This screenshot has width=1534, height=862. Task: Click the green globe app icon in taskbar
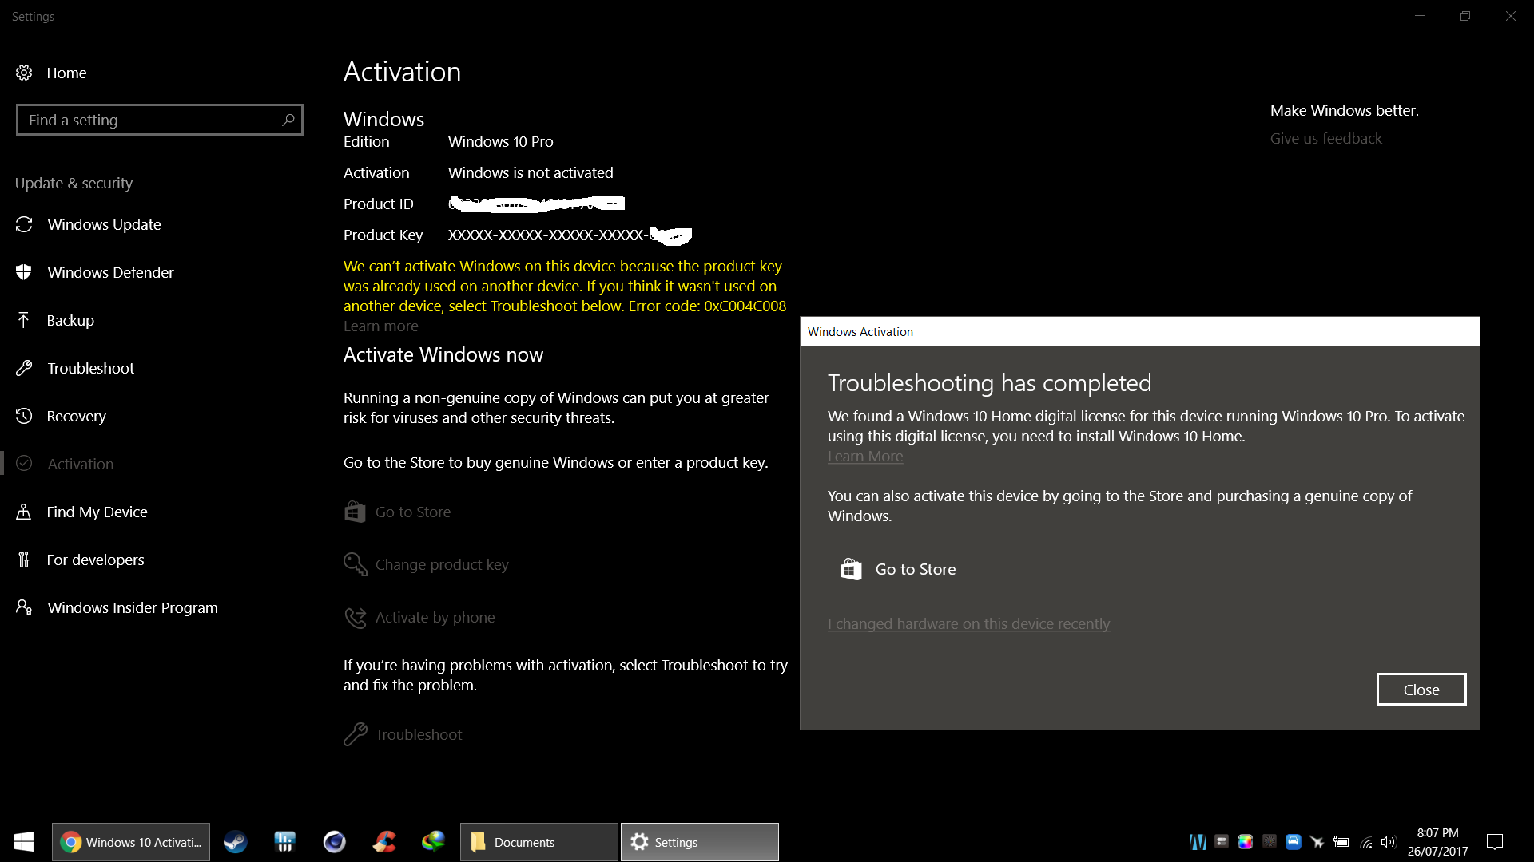[x=433, y=842]
